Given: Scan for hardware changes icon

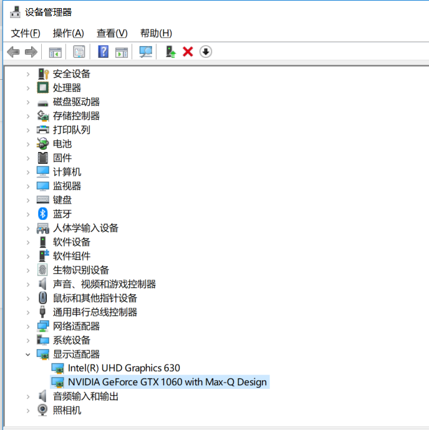Looking at the screenshot, I should tap(145, 52).
